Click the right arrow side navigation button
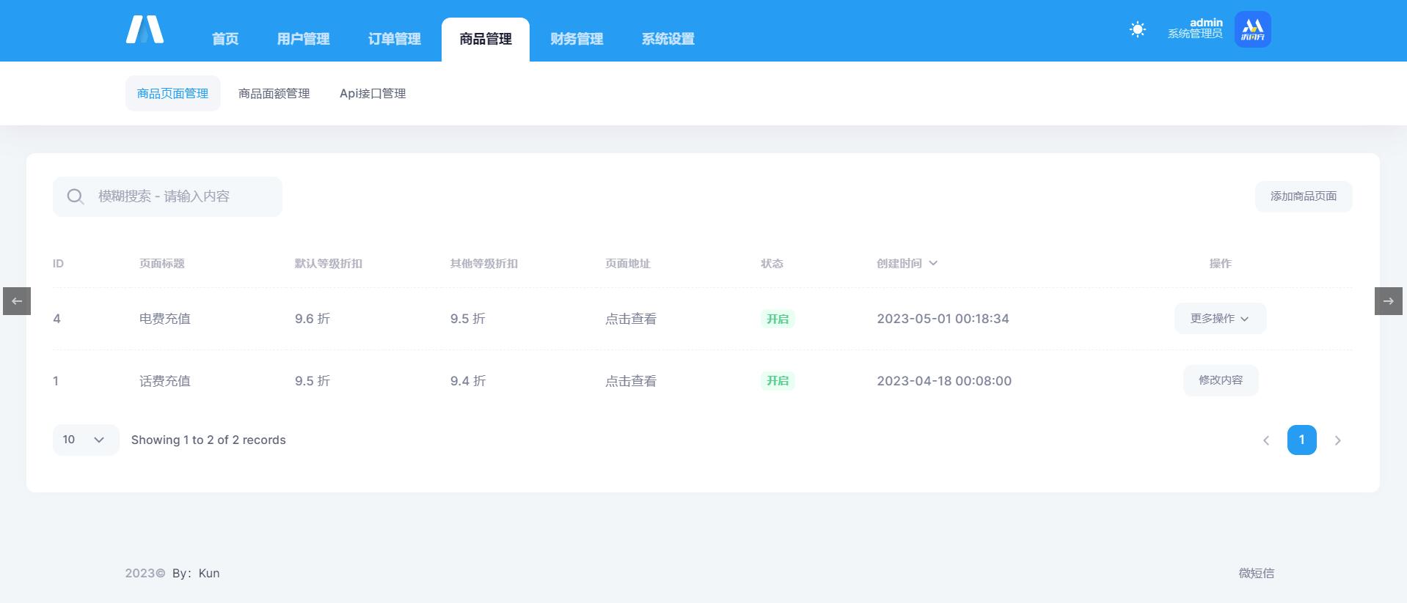The image size is (1407, 603). click(1388, 301)
